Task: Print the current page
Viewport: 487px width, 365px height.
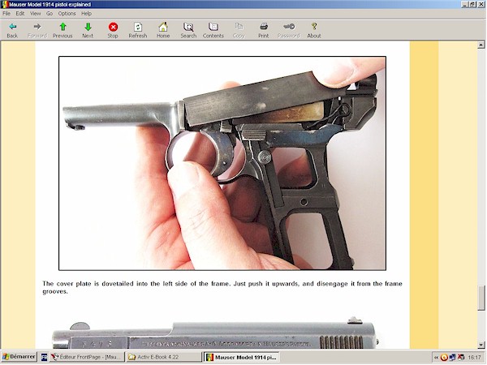Action: click(x=263, y=30)
